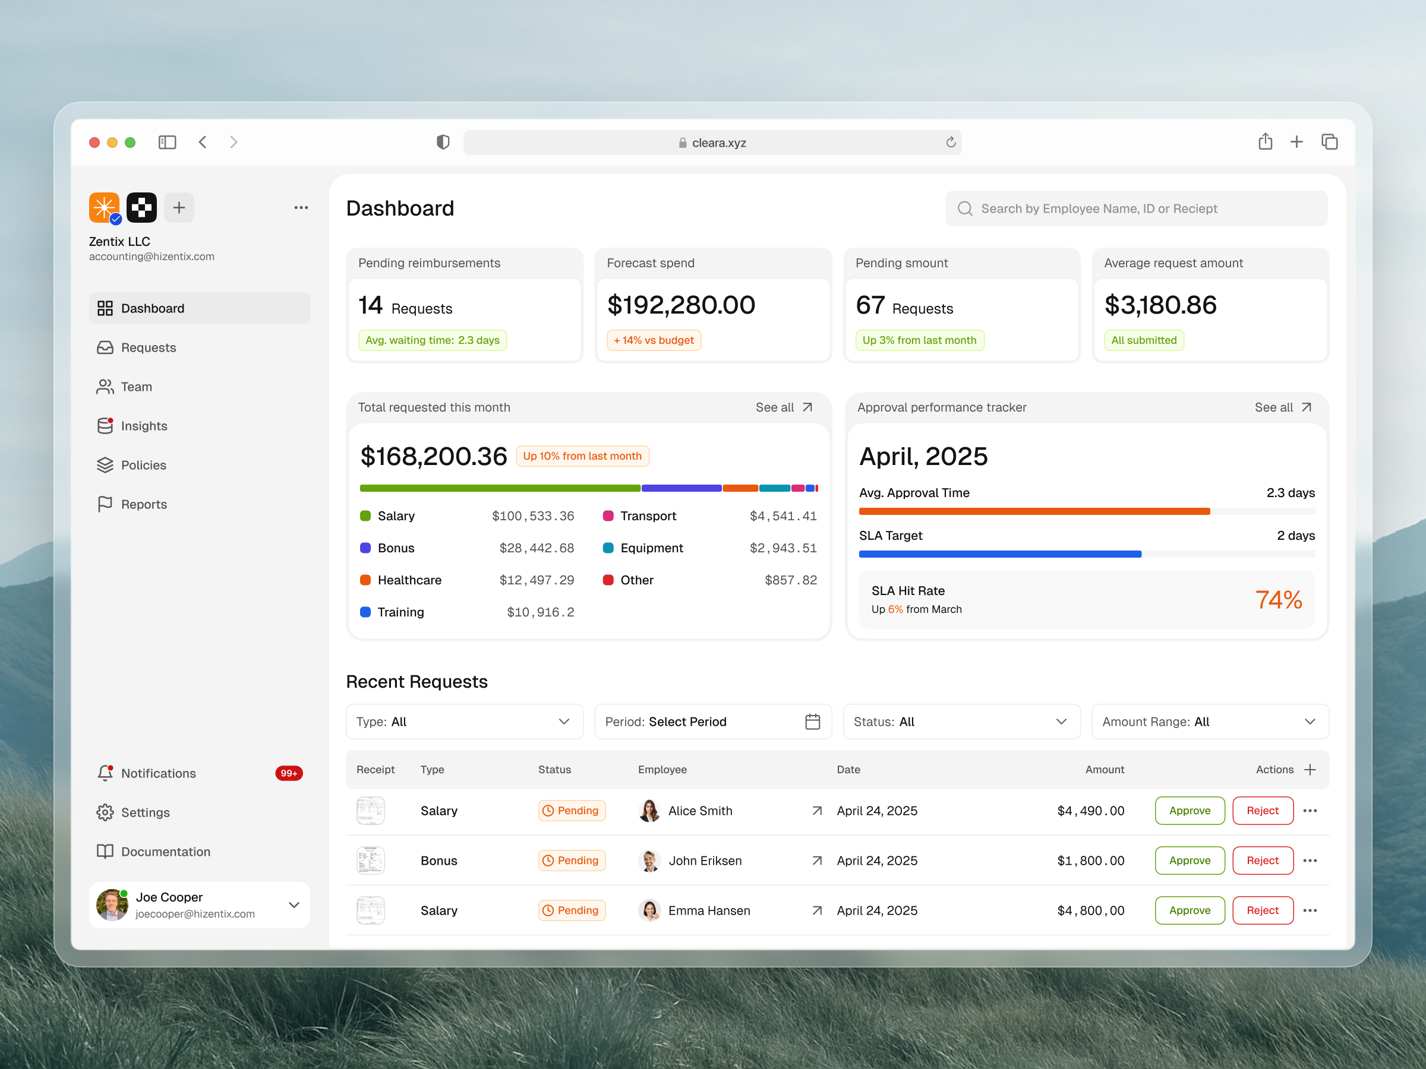
Task: Approve Alice Smith's salary request
Action: tap(1190, 811)
